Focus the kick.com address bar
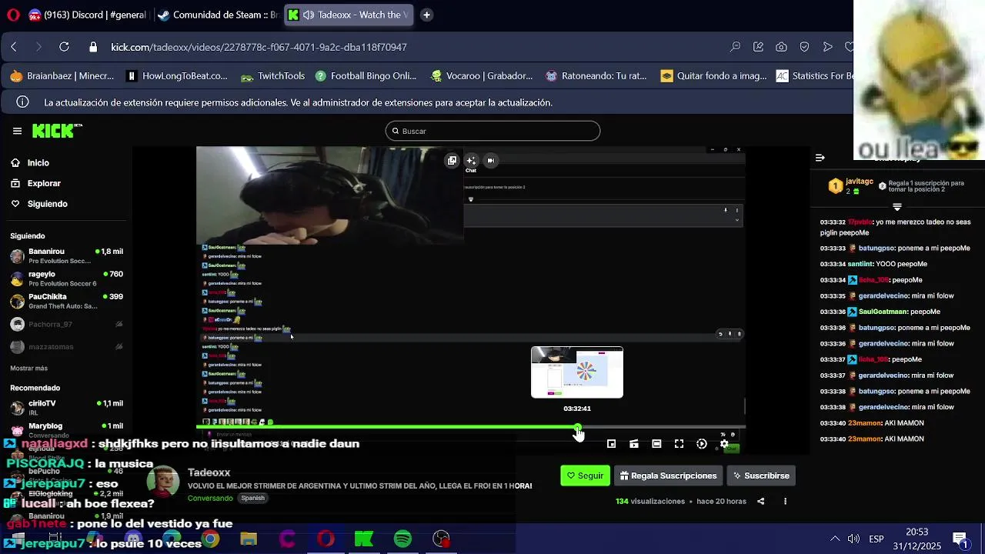This screenshot has height=554, width=985. (259, 47)
